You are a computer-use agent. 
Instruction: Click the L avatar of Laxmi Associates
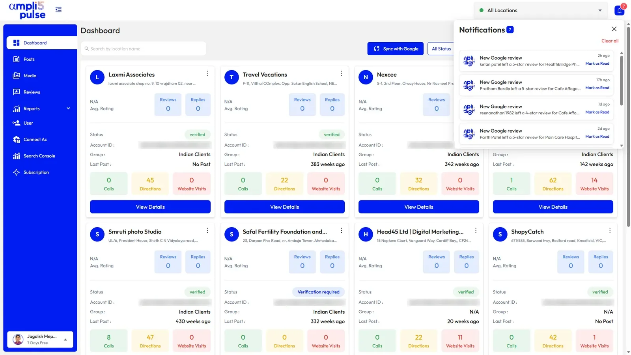(x=97, y=77)
